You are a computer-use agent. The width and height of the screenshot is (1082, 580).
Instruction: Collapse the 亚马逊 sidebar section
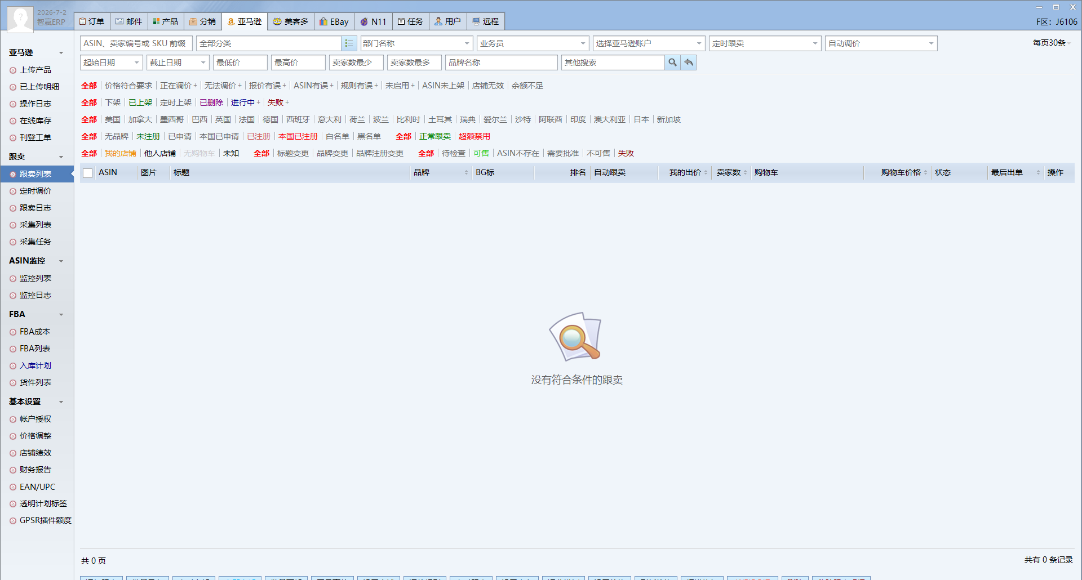click(x=61, y=53)
